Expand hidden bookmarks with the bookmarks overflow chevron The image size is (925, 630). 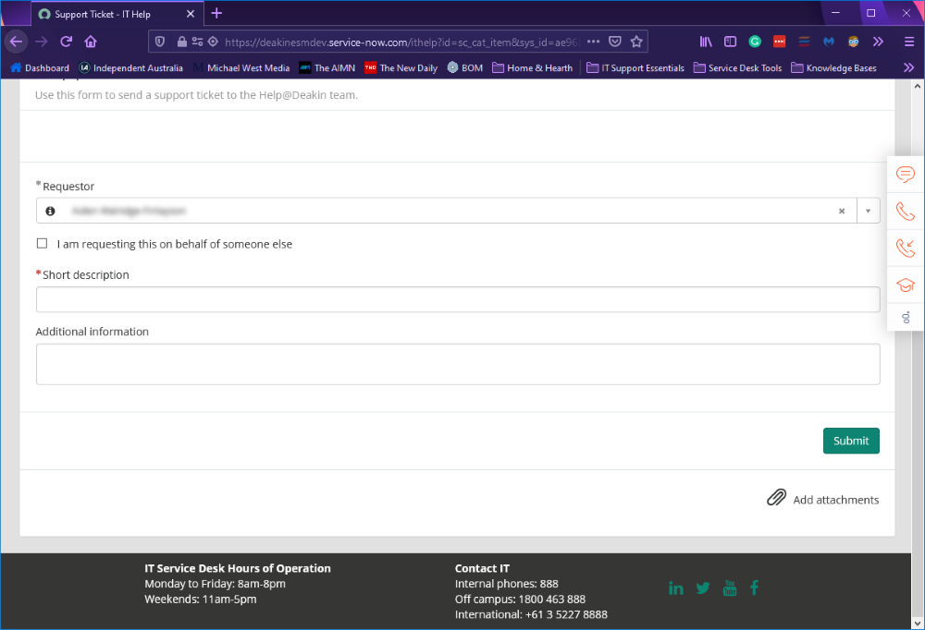[908, 67]
